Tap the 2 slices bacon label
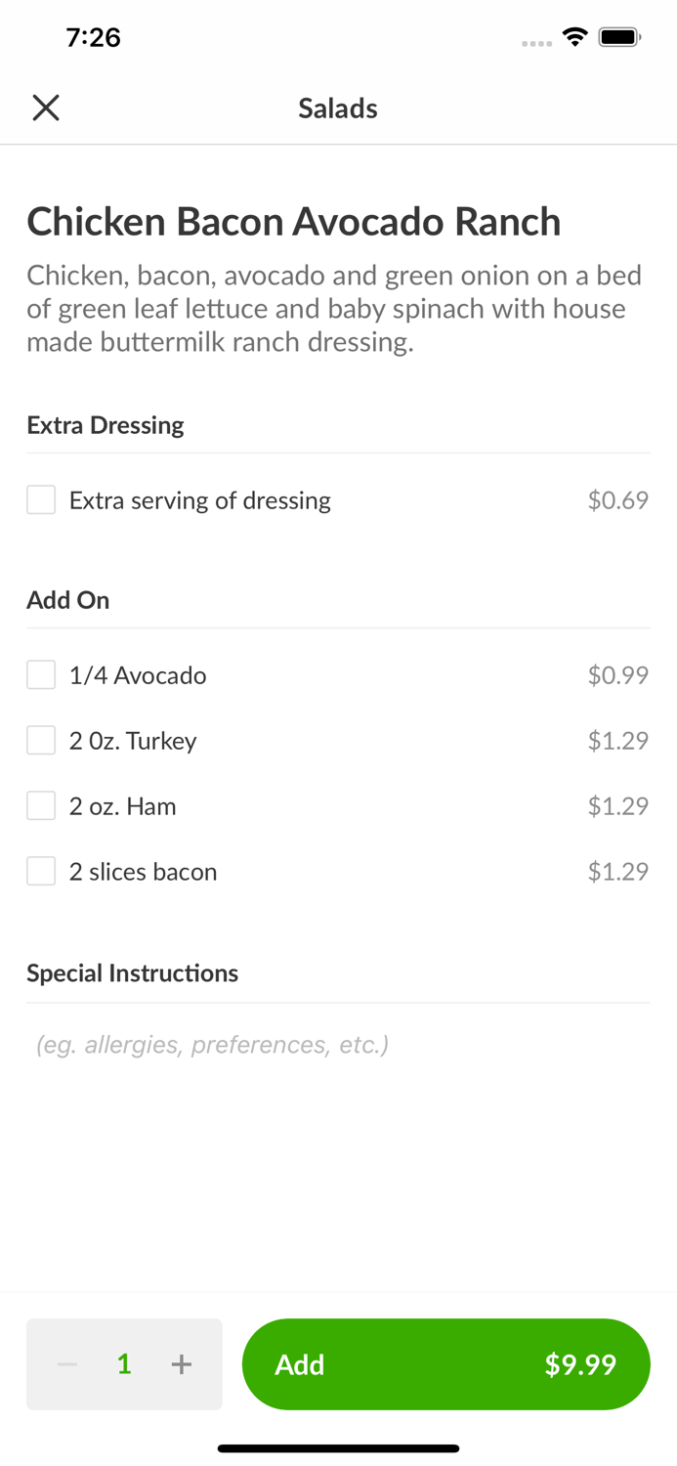 [x=143, y=872]
